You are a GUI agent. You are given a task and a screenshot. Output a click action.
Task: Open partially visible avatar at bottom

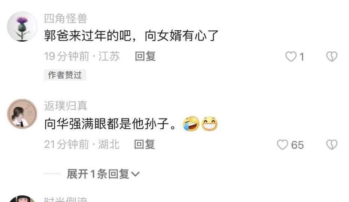(22, 199)
